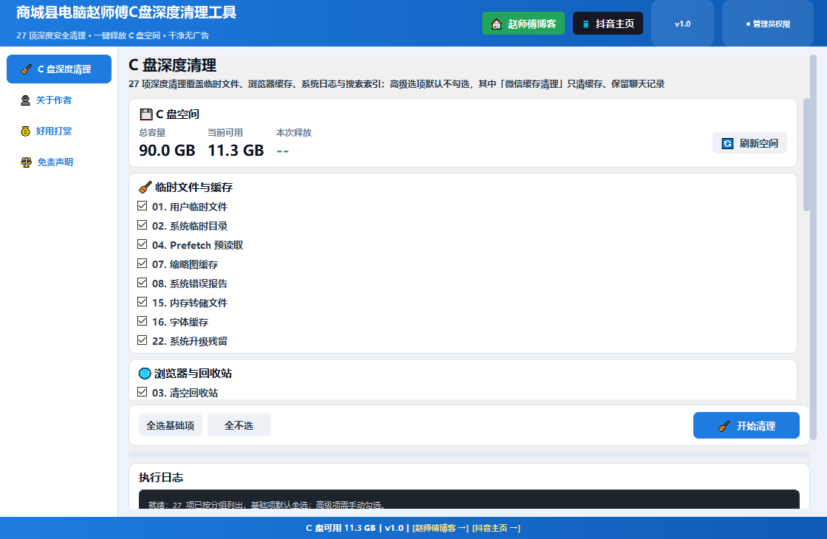Viewport: 827px width, 539px height.
Task: Click the 总容量 label
Action: pyautogui.click(x=152, y=133)
